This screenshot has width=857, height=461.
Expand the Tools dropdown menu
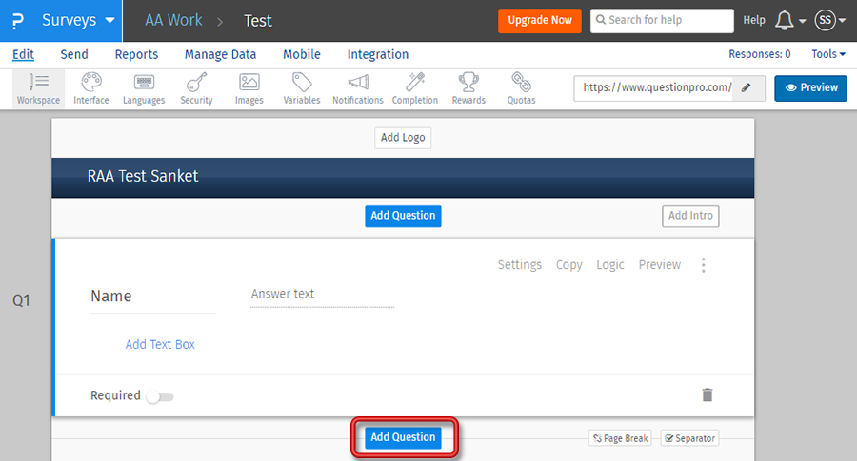tap(828, 54)
